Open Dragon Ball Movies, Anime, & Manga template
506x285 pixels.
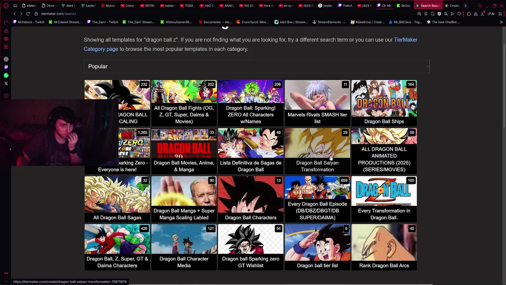click(184, 151)
